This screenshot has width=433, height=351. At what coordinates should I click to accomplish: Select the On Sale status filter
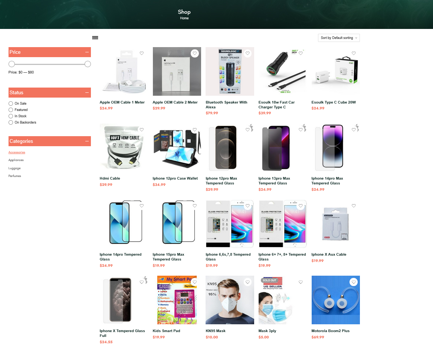11,104
